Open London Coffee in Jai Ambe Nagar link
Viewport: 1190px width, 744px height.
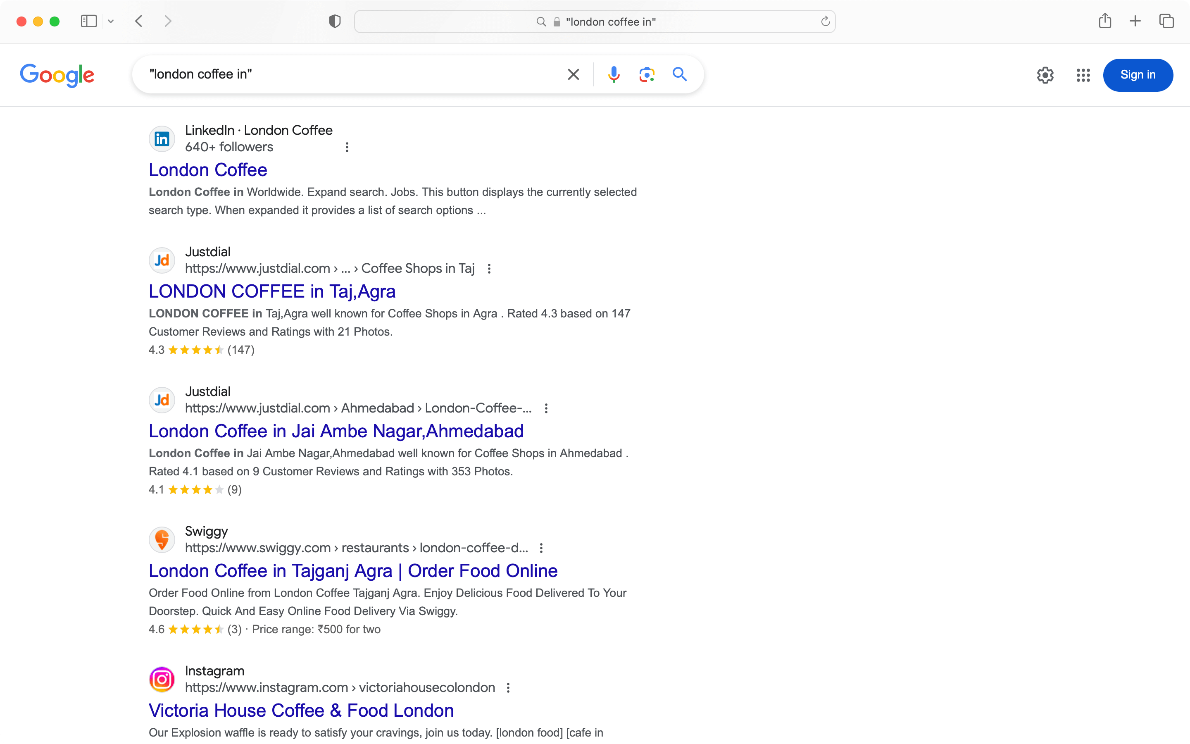coord(336,431)
